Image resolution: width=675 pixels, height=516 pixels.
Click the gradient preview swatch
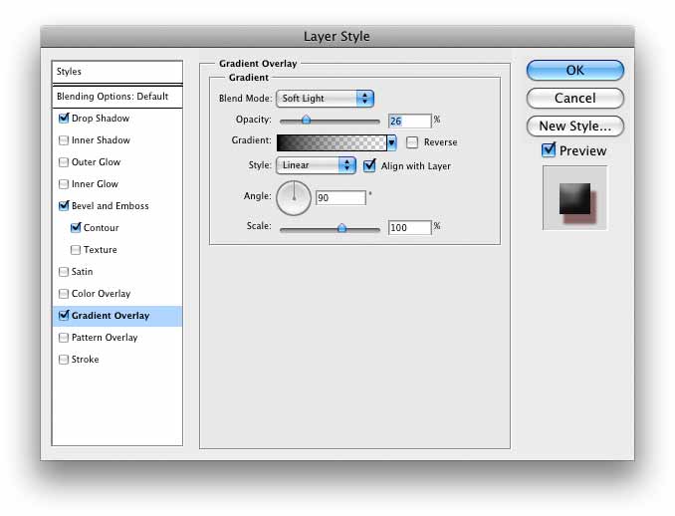[332, 142]
